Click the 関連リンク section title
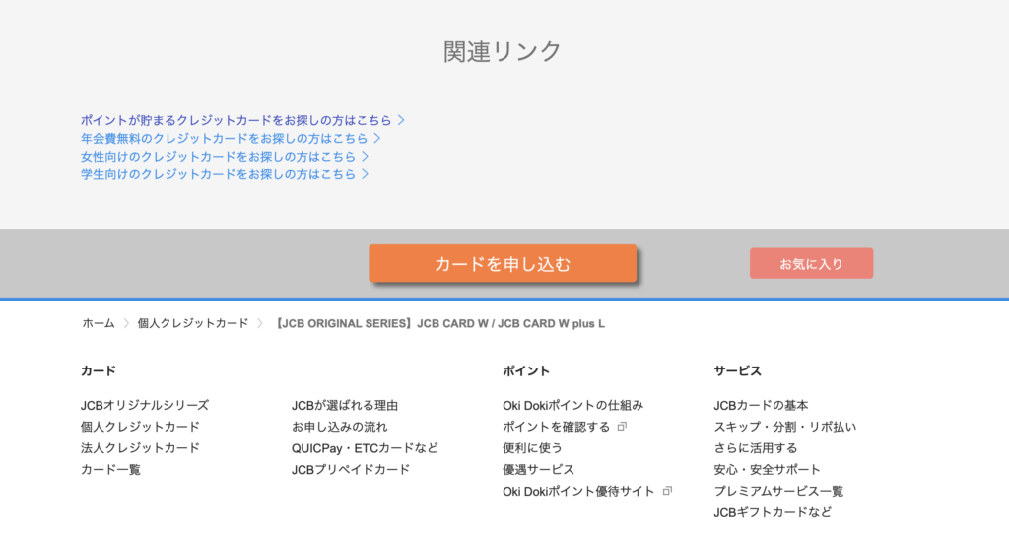This screenshot has width=1009, height=535. pyautogui.click(x=503, y=51)
